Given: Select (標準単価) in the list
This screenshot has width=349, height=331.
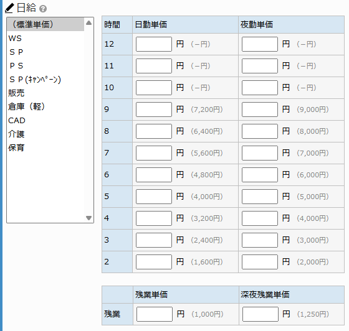Looking at the screenshot, I should coord(45,24).
